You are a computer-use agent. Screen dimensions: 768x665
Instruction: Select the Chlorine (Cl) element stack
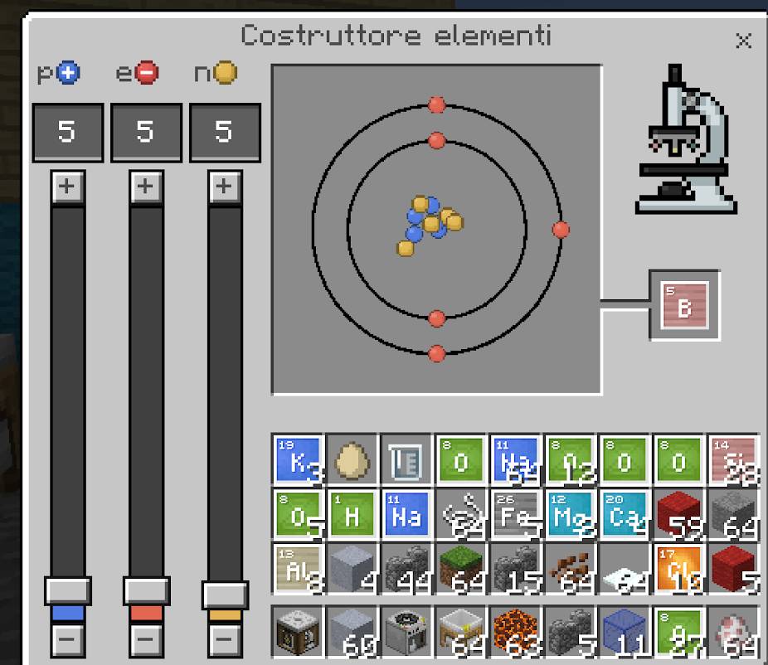pos(678,569)
